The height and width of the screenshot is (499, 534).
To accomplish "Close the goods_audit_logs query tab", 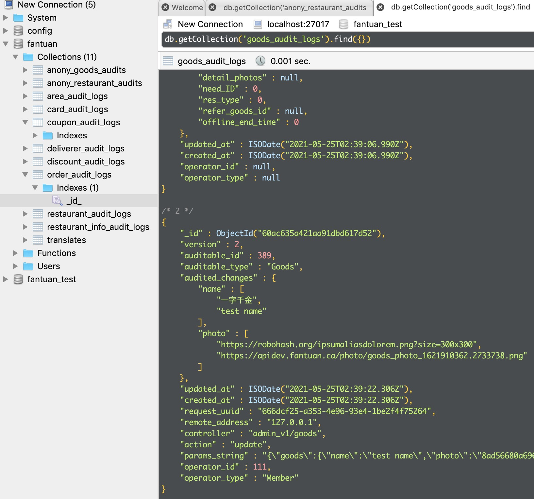I will click(380, 7).
